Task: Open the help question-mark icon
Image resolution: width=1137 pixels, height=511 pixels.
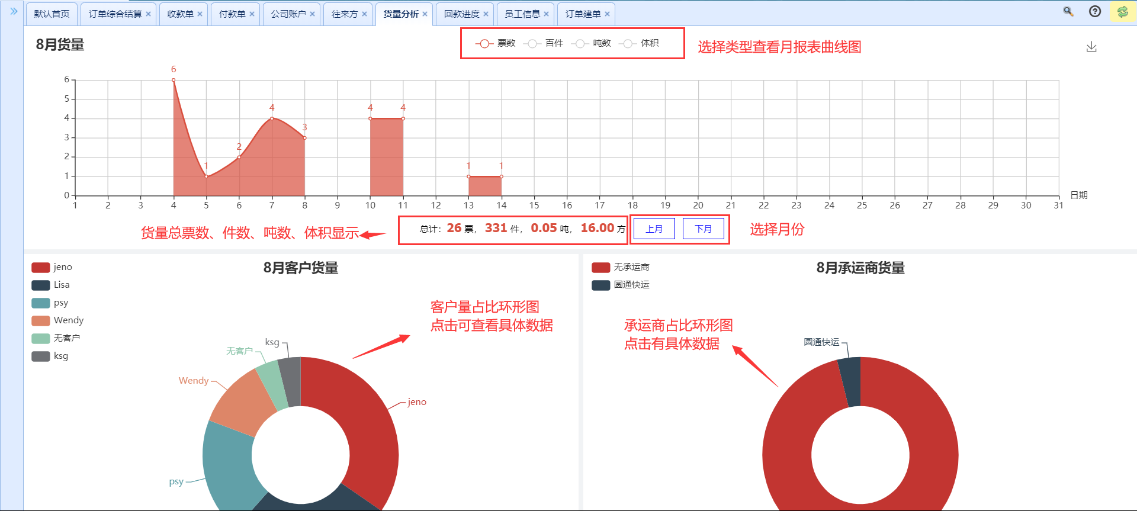Action: (1095, 12)
